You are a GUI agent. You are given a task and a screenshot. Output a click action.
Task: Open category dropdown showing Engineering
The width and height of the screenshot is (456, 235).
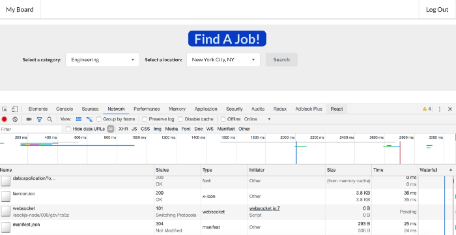102,59
